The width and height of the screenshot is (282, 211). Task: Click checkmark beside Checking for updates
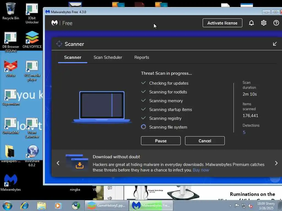pyautogui.click(x=143, y=83)
